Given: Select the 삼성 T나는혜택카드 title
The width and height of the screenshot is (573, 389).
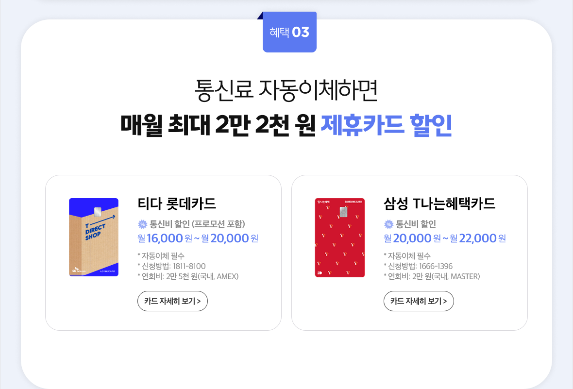Looking at the screenshot, I should point(439,203).
